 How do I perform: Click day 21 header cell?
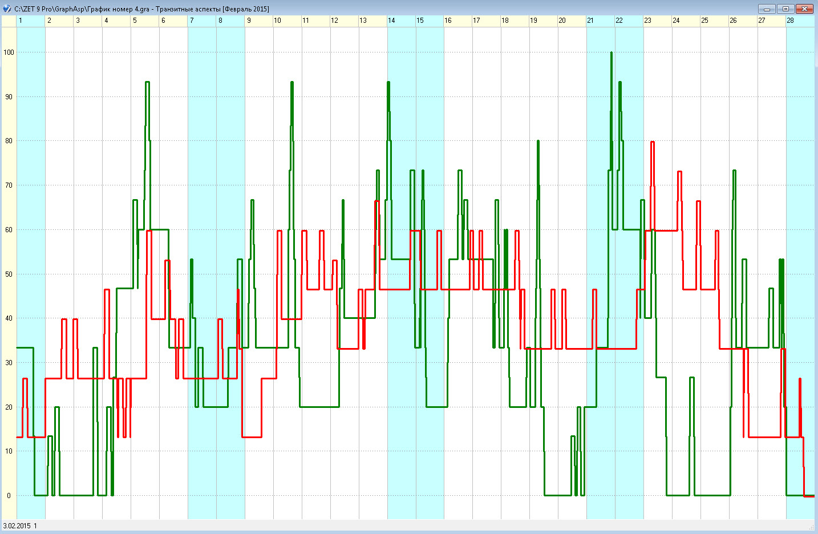[x=601, y=21]
